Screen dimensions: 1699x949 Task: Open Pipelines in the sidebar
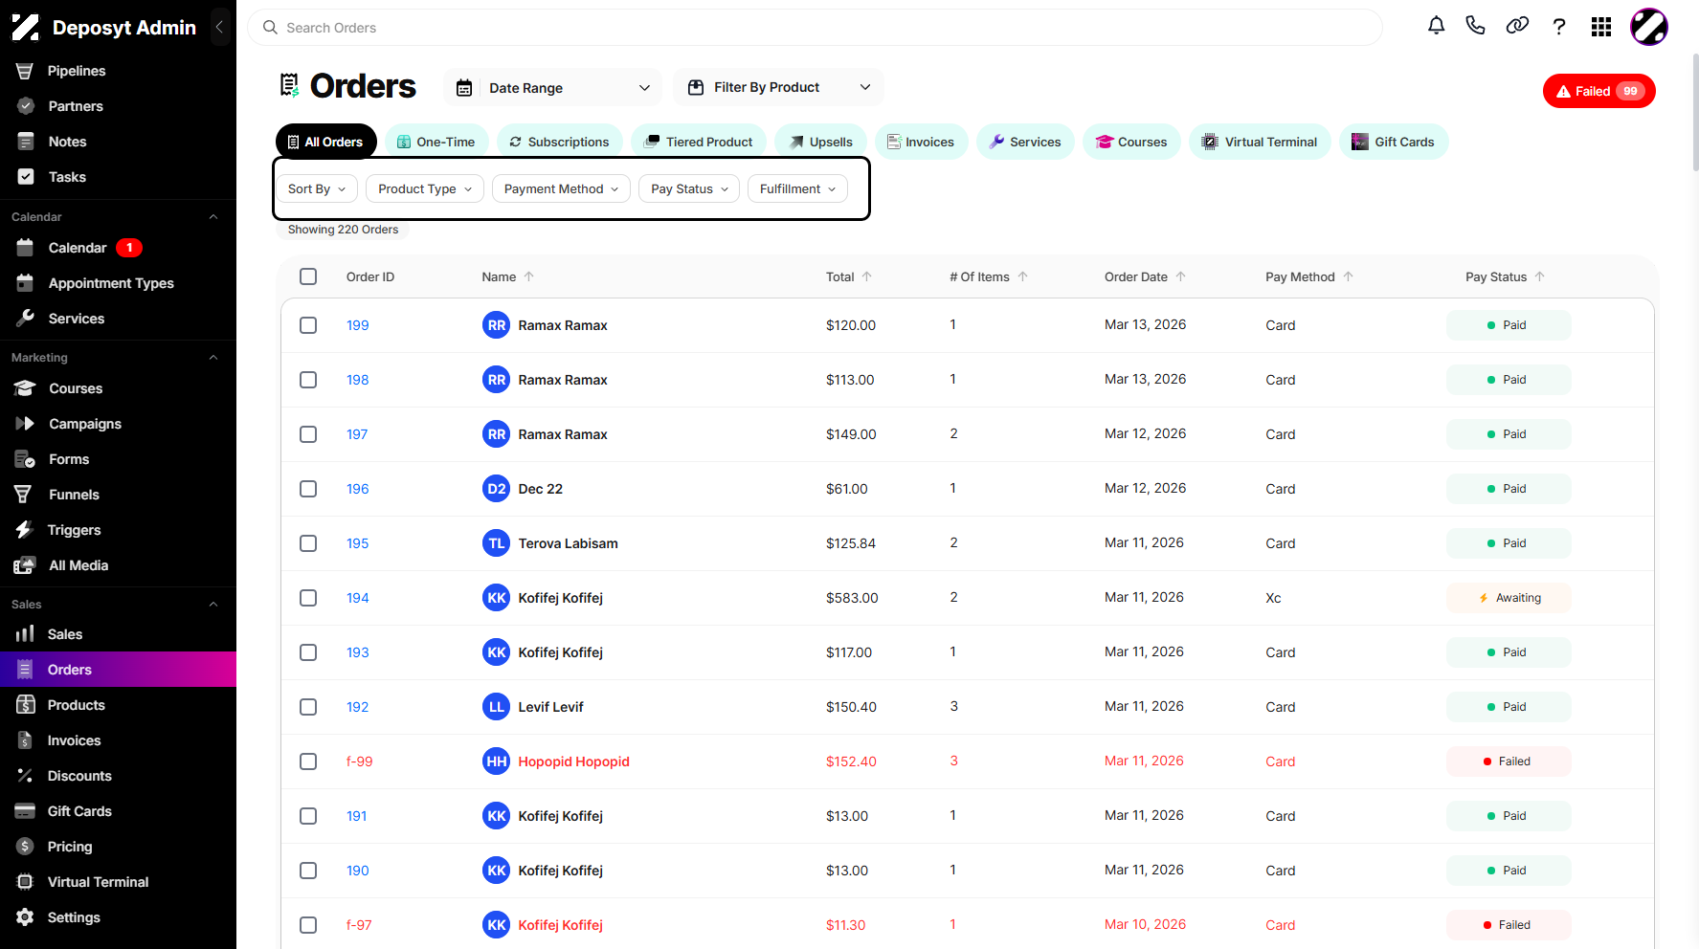[77, 71]
